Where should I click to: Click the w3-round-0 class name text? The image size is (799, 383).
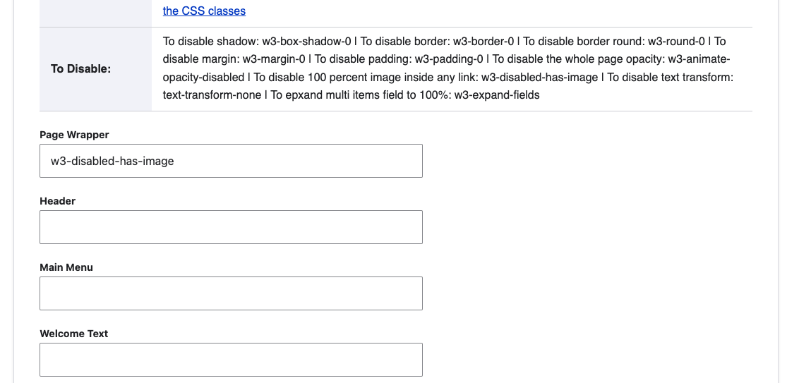click(678, 42)
